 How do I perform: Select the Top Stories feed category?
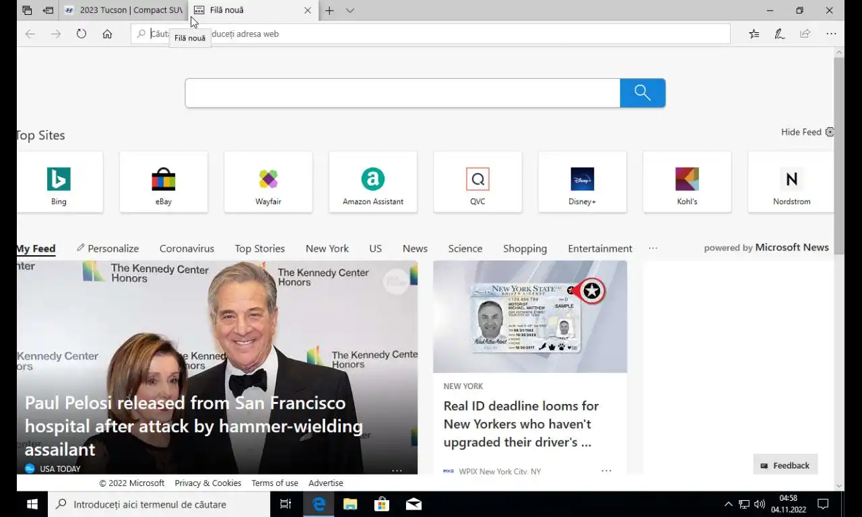click(x=260, y=248)
